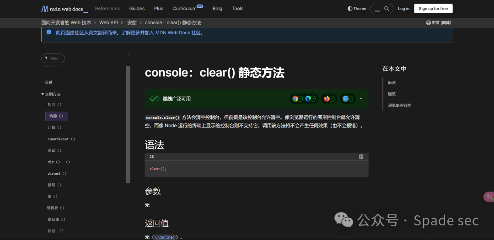Screen dimensions: 494x240
Task: Open breadcrumb 面向开发者的 Web 技术
Action: click(66, 23)
